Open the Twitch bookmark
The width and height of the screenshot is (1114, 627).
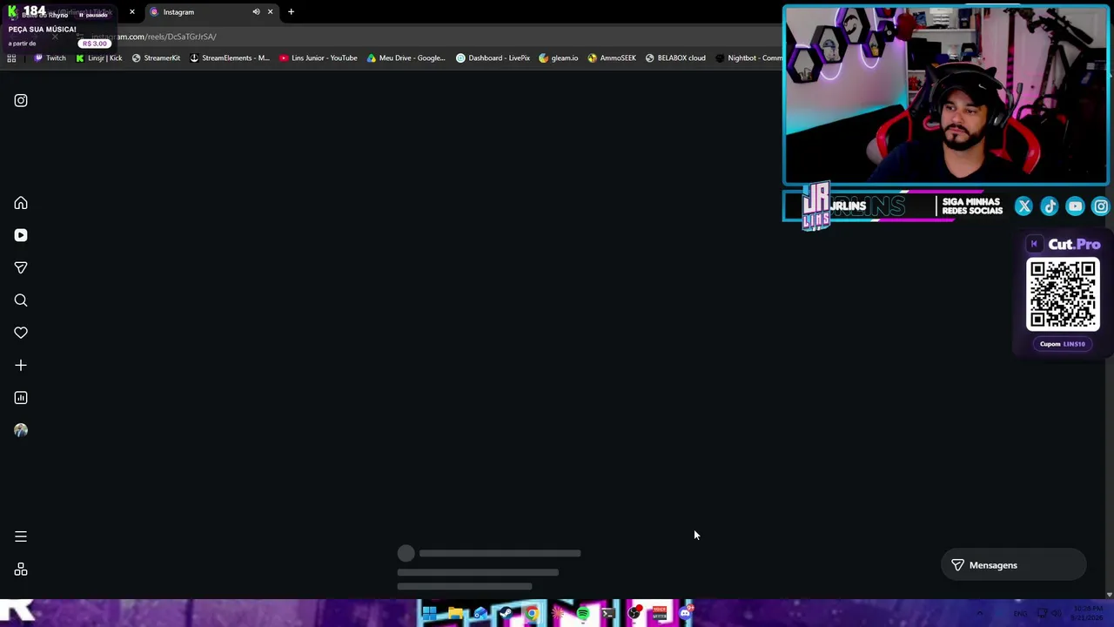[x=50, y=58]
